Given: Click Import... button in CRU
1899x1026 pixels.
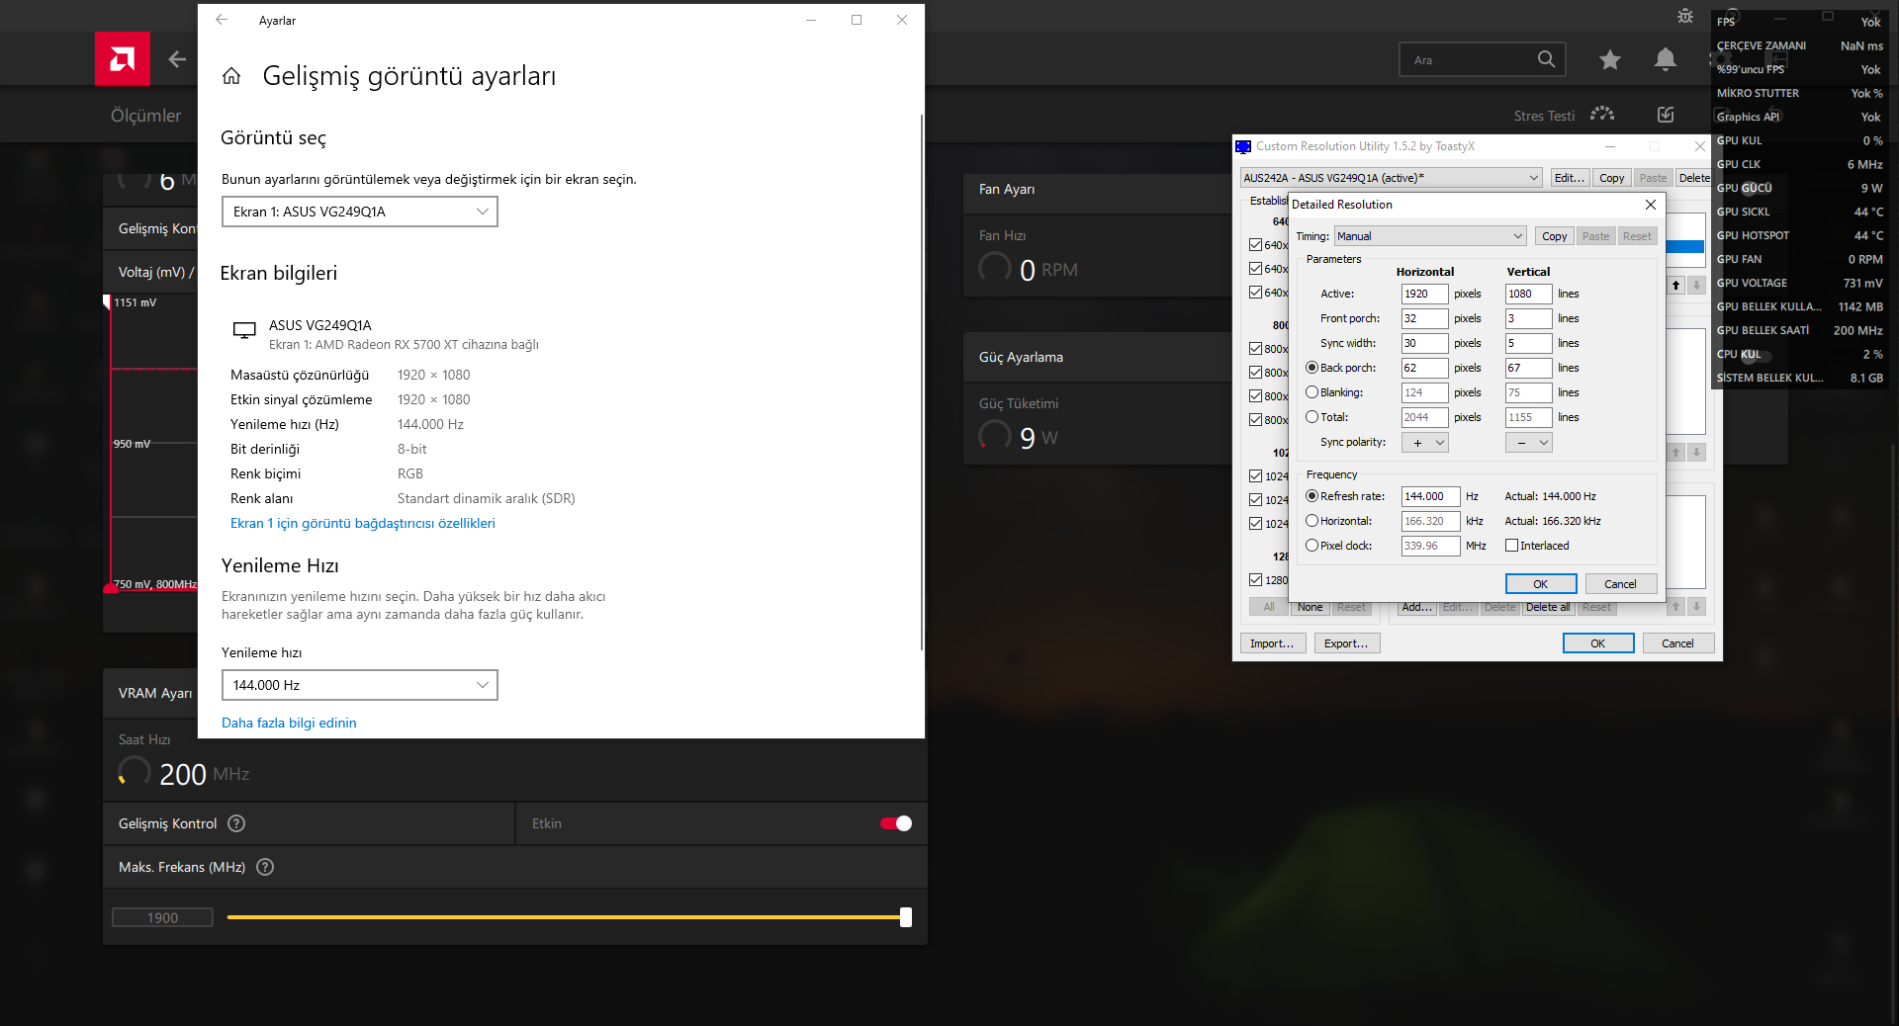Looking at the screenshot, I should click(1271, 643).
